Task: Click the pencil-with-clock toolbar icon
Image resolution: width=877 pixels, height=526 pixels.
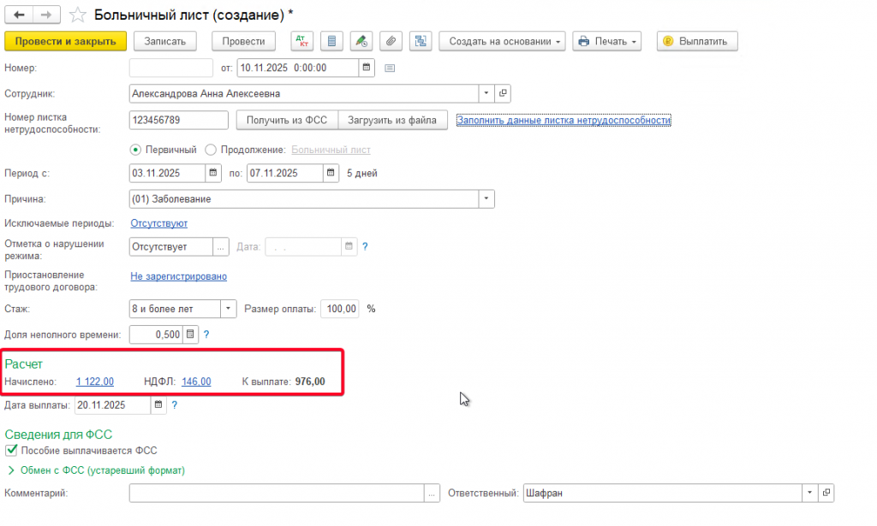Action: pos(361,41)
